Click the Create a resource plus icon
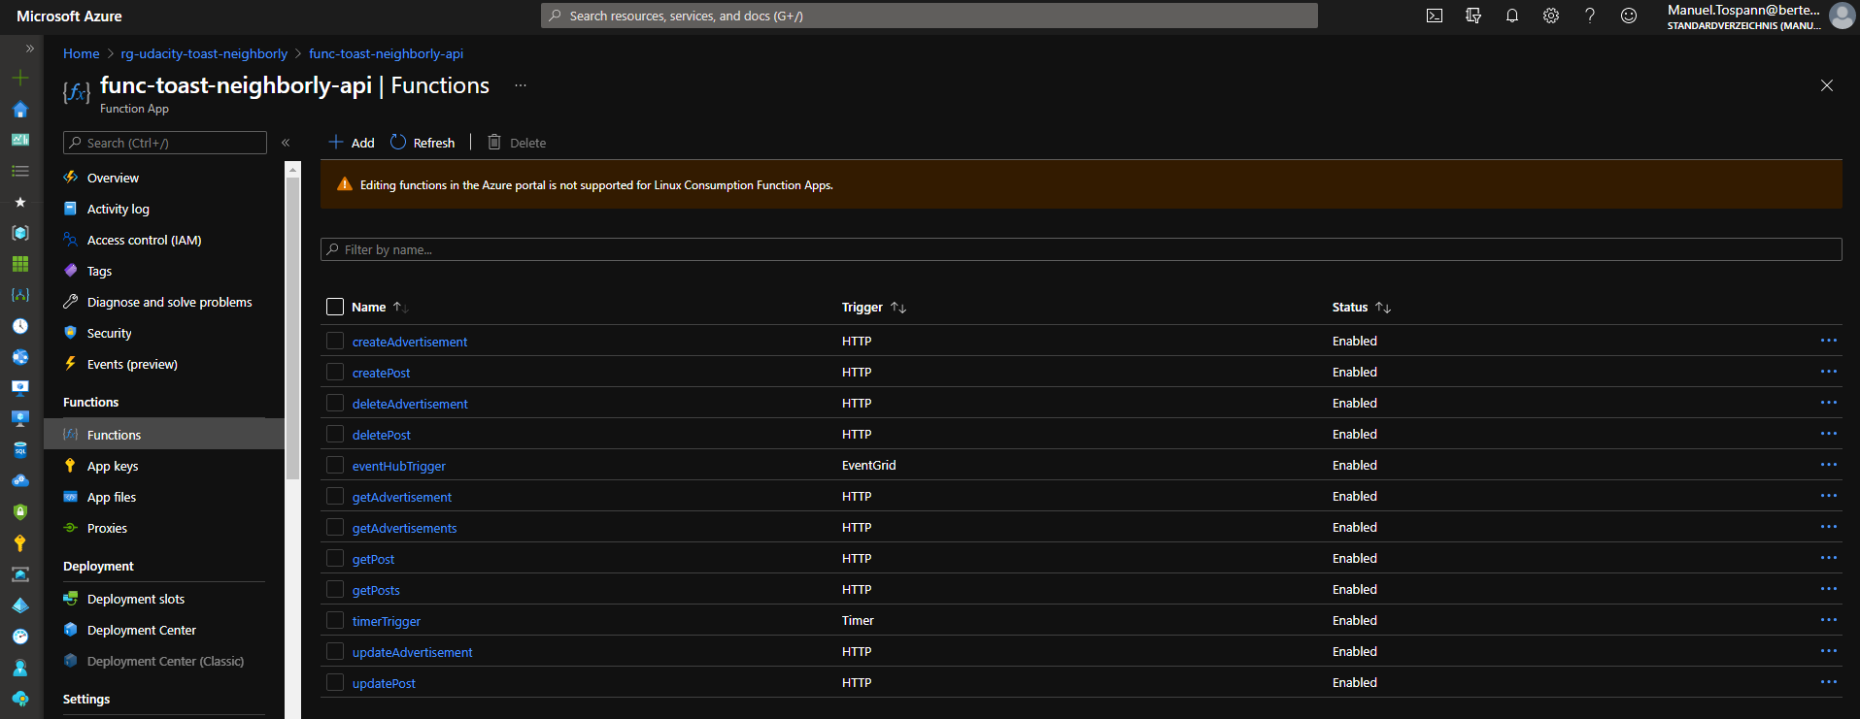Viewport: 1860px width, 719px height. click(x=20, y=78)
